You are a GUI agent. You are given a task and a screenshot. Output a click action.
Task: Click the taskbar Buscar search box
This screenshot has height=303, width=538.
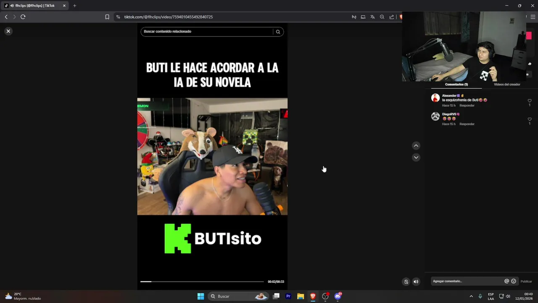coord(238,296)
